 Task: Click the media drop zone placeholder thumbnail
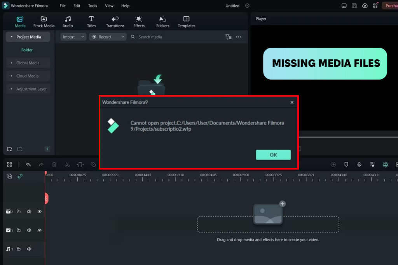click(268, 214)
